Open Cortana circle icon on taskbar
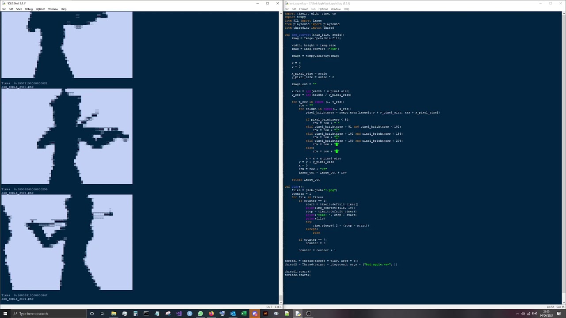Image resolution: width=566 pixels, height=318 pixels. point(92,314)
